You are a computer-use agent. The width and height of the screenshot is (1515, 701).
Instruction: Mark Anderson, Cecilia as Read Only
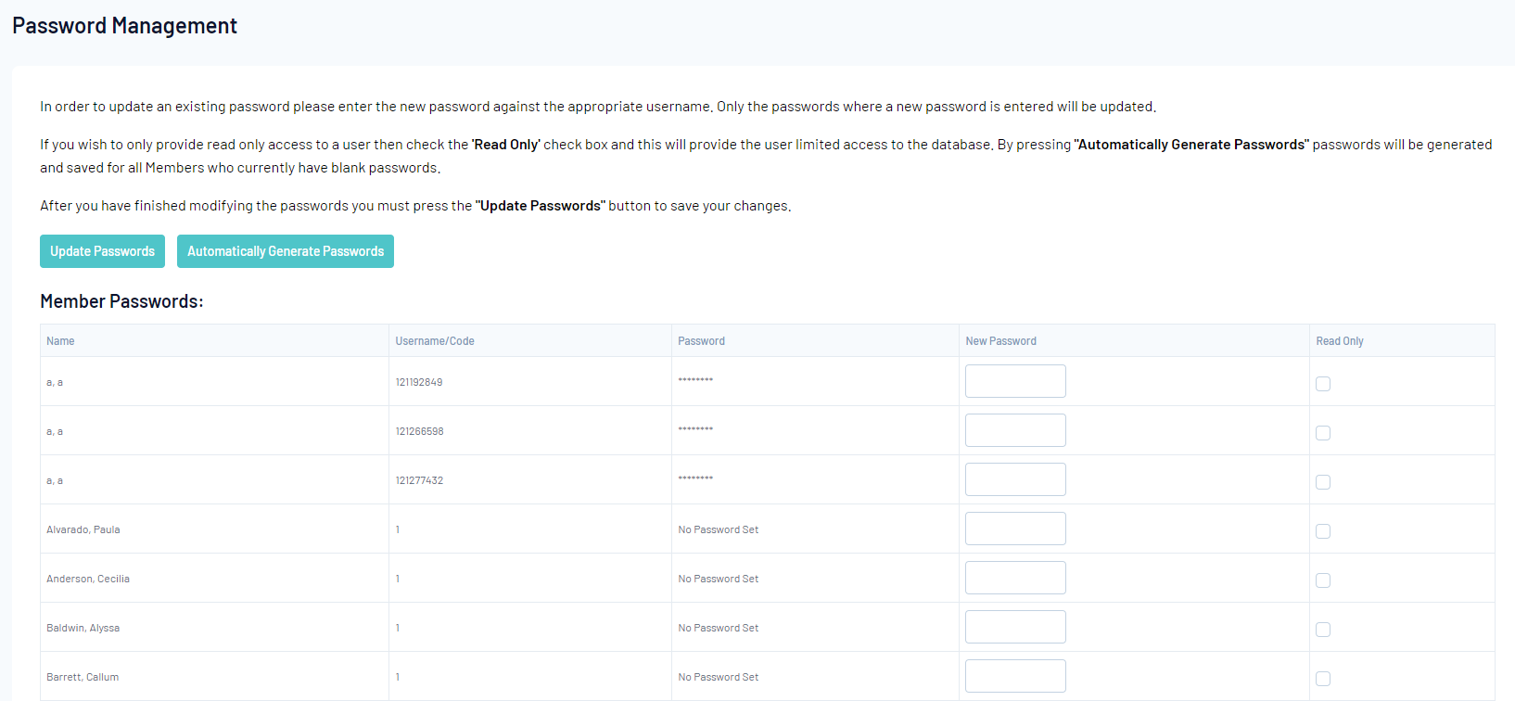(x=1323, y=580)
